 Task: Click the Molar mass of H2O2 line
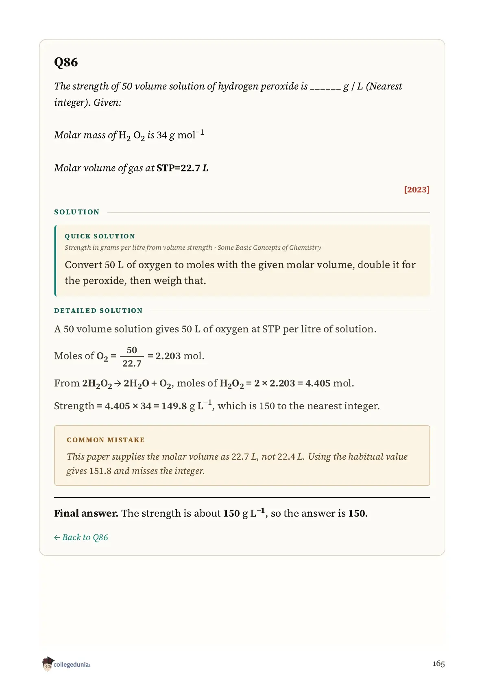click(x=129, y=135)
